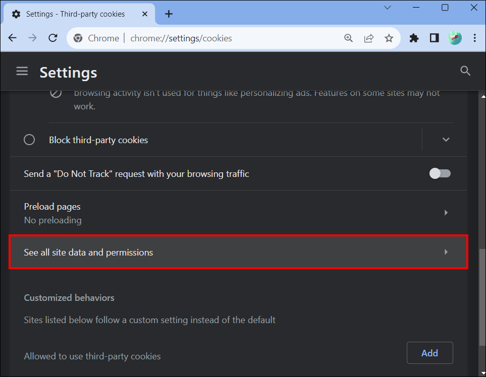Open a new tab with plus button
This screenshot has height=377, width=486.
point(169,14)
